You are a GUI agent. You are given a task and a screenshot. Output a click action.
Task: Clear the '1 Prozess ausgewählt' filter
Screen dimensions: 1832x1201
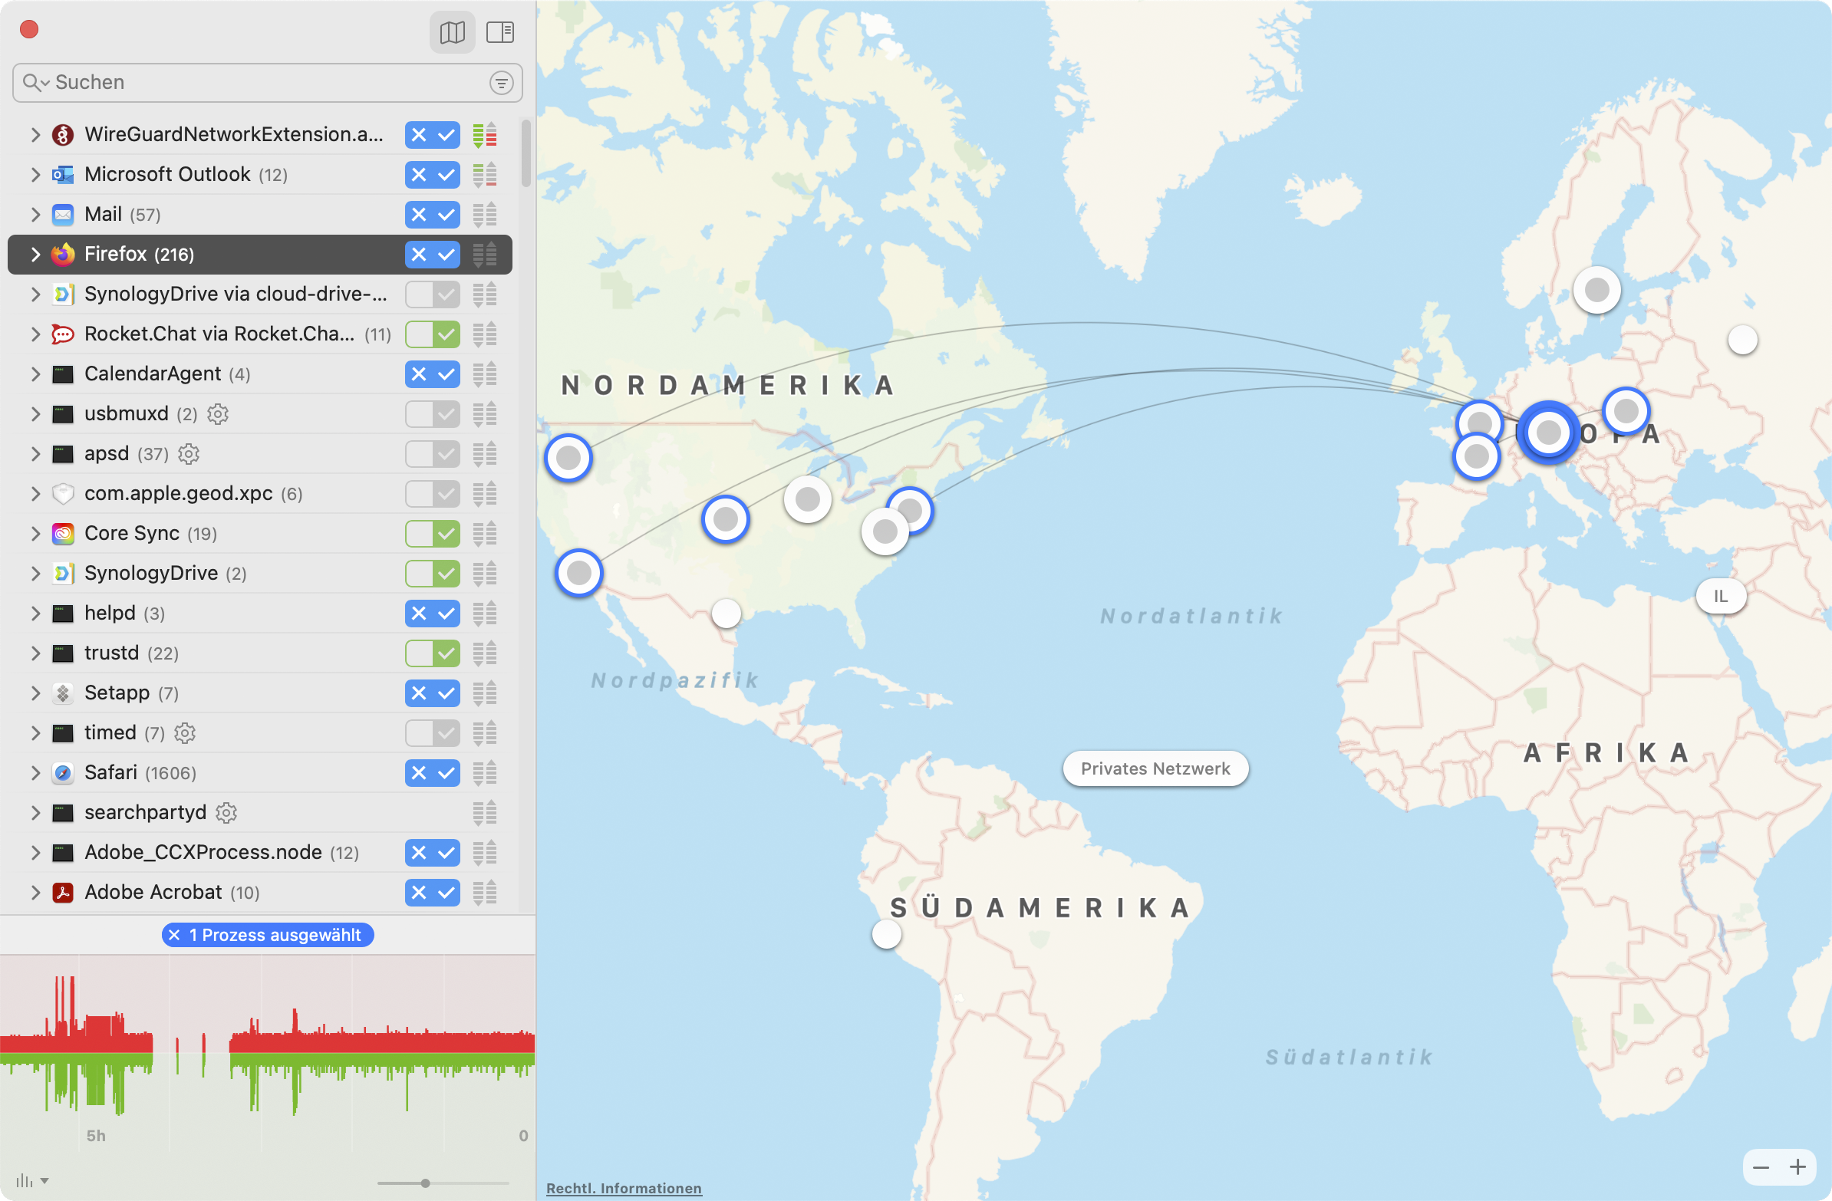[175, 936]
